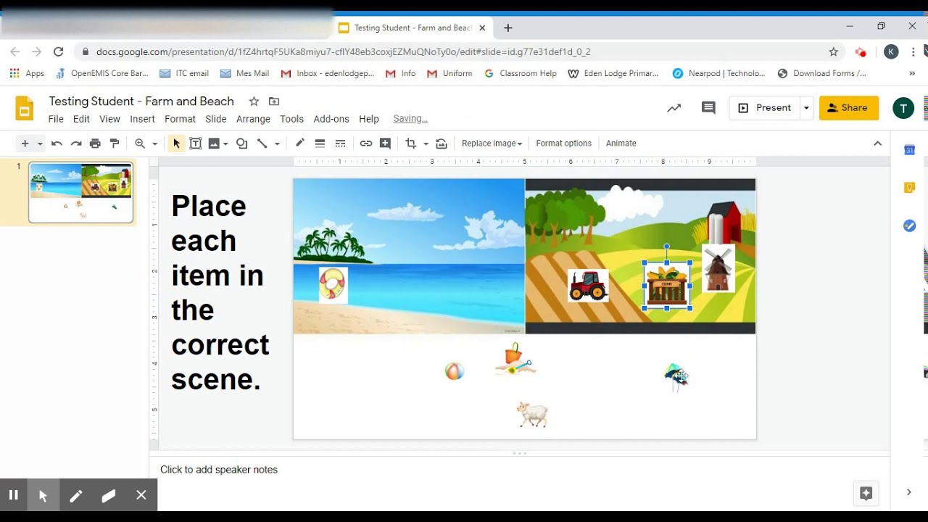Open the Format menu
This screenshot has width=928, height=522.
[180, 119]
